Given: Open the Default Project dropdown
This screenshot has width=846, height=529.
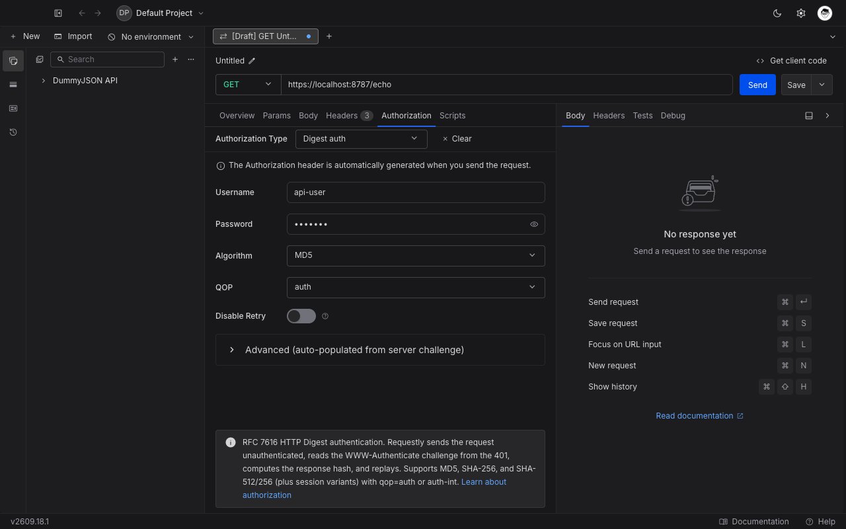Looking at the screenshot, I should coord(161,13).
